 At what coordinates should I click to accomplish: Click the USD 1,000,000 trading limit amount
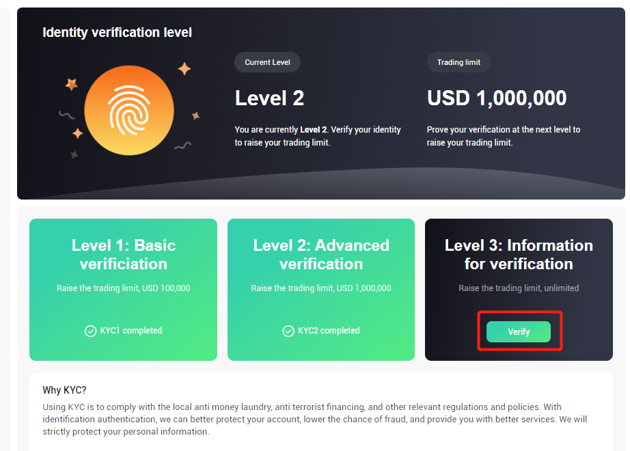pos(497,98)
